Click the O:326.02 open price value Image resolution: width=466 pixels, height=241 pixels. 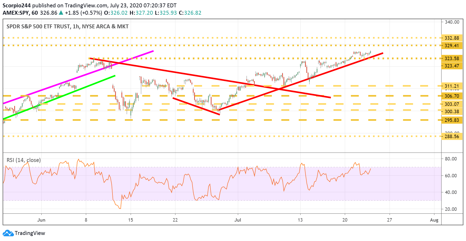(x=116, y=13)
